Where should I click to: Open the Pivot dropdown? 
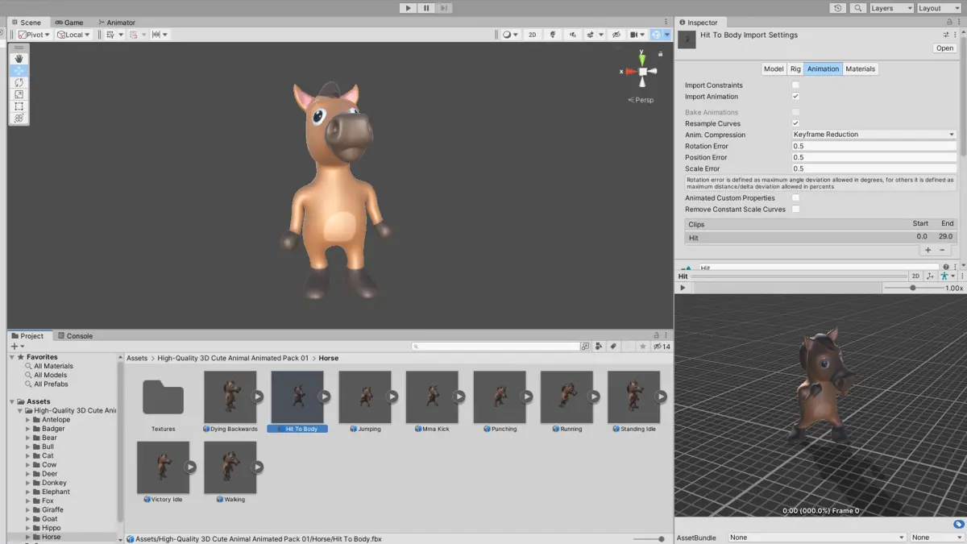[x=34, y=35]
